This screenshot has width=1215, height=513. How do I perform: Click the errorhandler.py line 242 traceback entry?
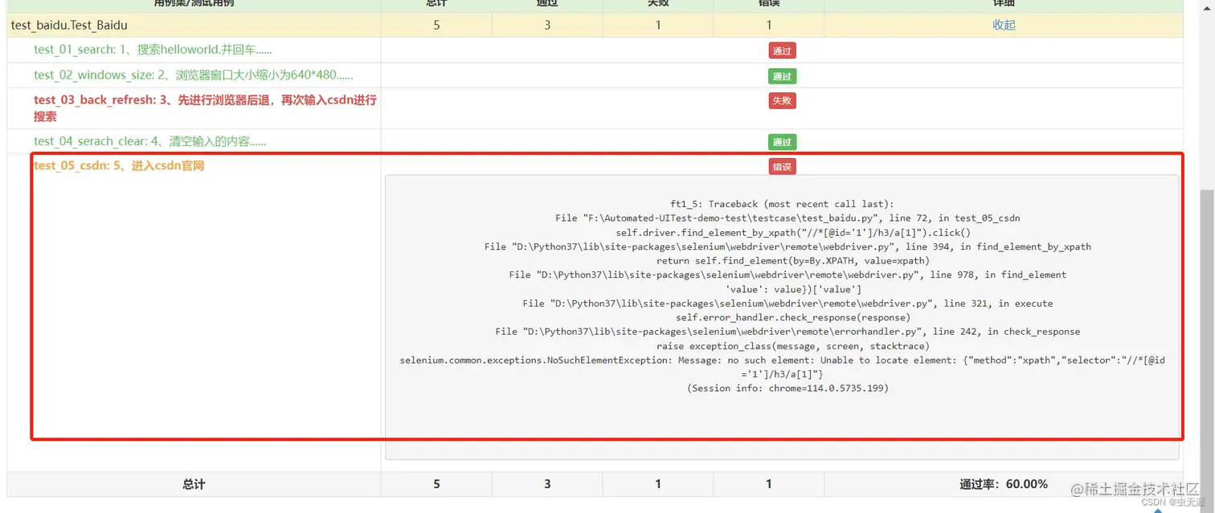point(787,332)
